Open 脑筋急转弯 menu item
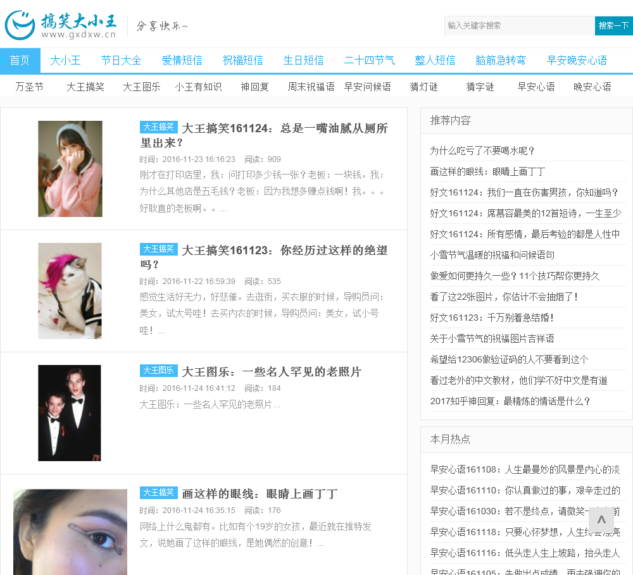The height and width of the screenshot is (575, 633). coord(501,61)
